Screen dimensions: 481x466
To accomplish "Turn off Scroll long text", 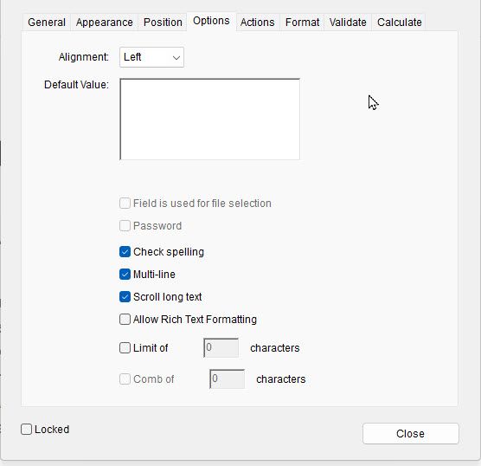I will point(125,297).
